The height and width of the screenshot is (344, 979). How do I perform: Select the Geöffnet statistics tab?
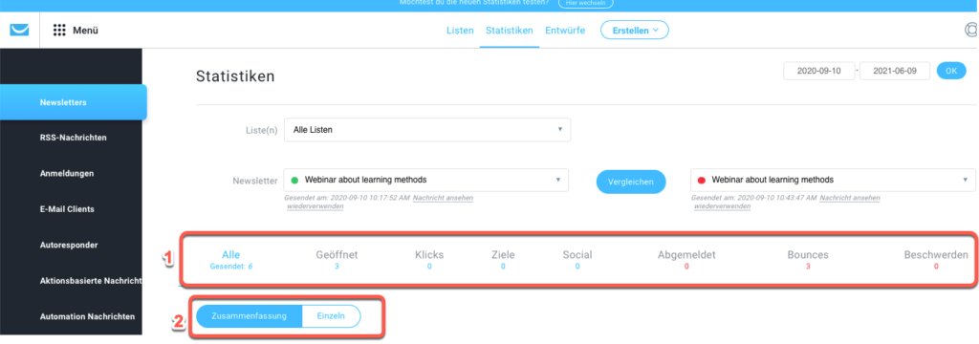pyautogui.click(x=337, y=255)
